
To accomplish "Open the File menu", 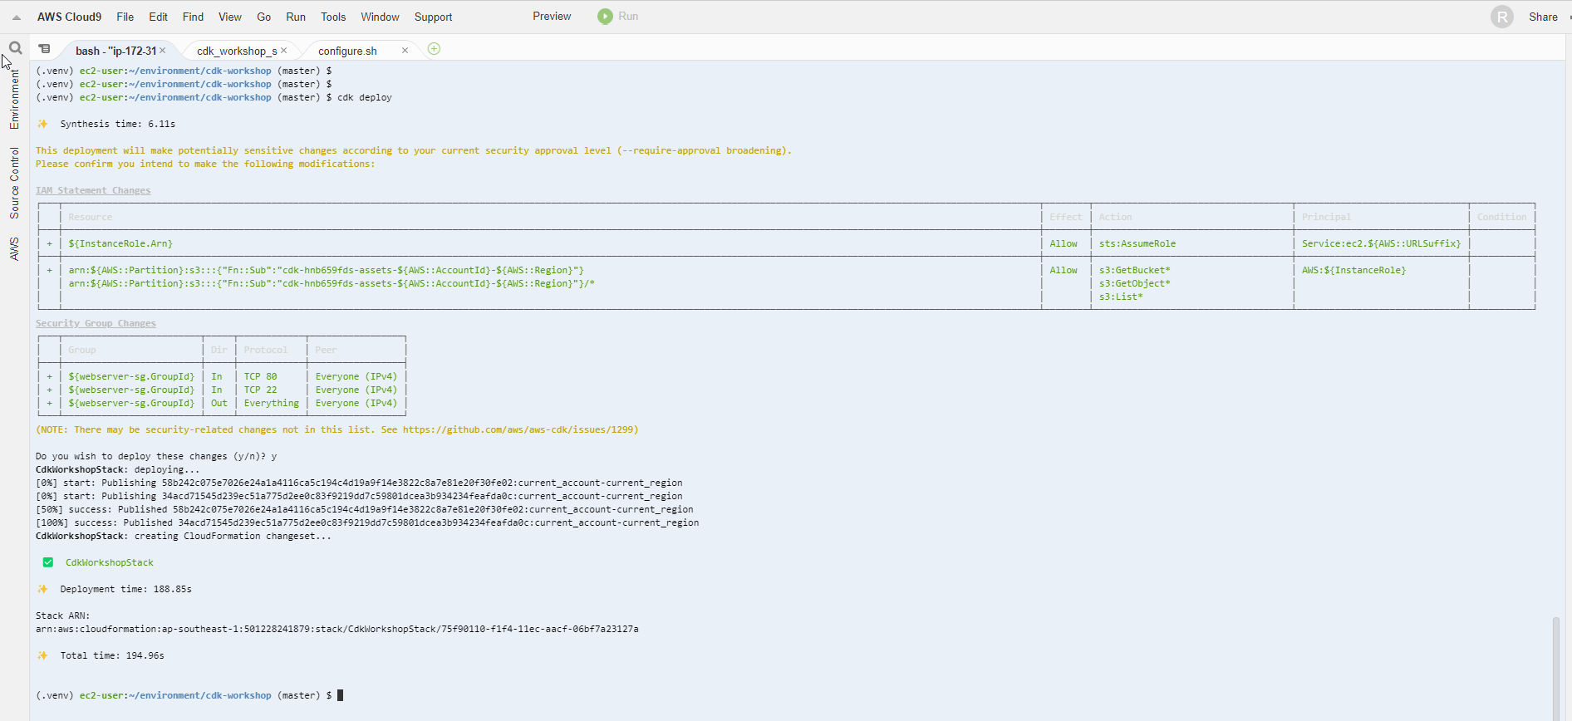I will (125, 17).
